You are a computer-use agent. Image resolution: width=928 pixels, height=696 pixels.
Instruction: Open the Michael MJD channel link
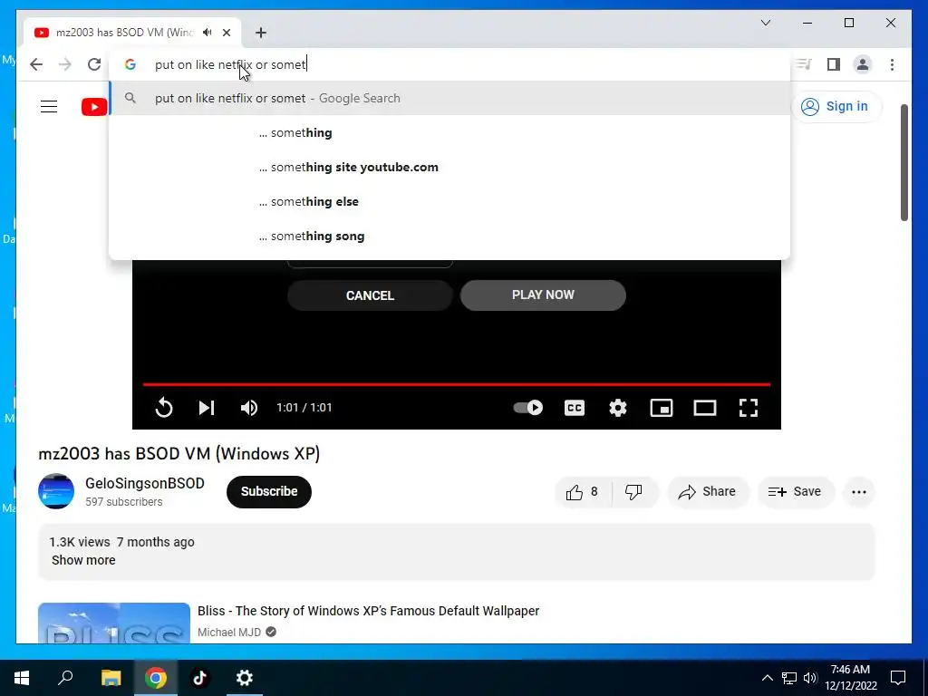coord(229,632)
